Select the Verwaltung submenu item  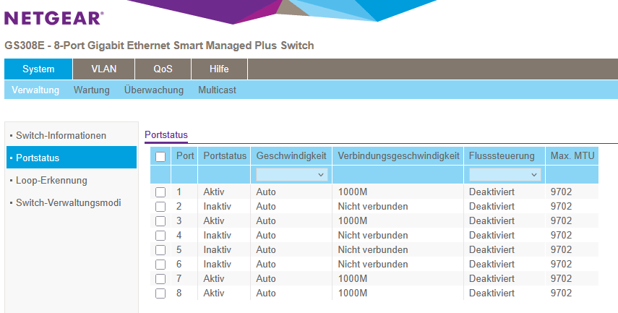click(35, 90)
